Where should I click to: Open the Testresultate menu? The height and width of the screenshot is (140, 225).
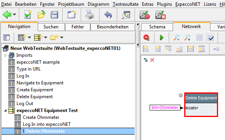pos(125,4)
